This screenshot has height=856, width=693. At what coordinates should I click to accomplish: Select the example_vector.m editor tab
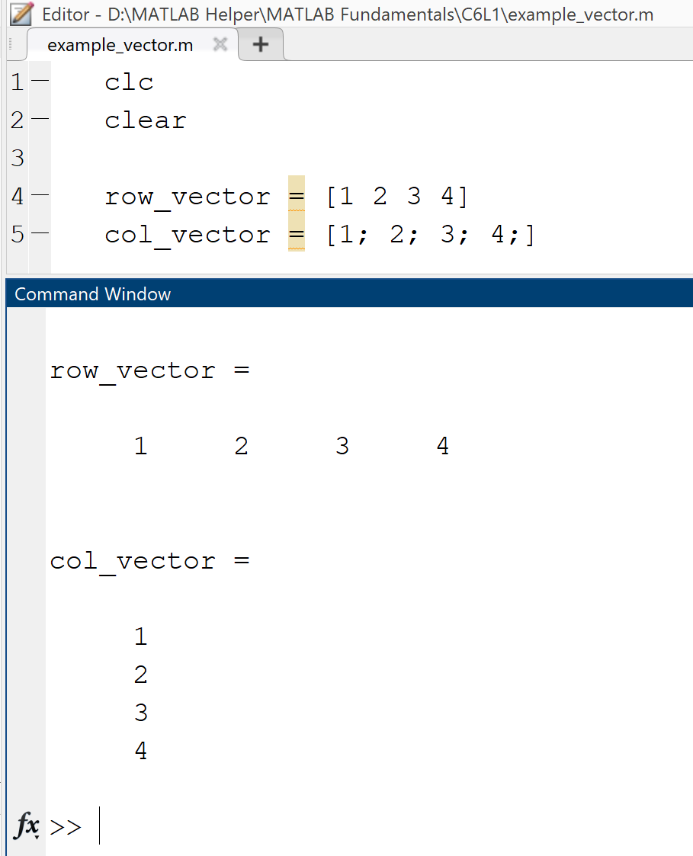120,45
